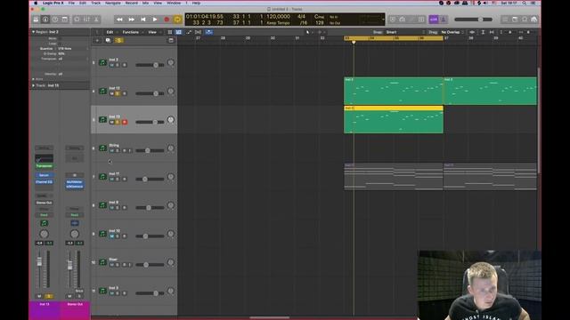
Task: Disable record on selected Inst 13 track
Action: [125, 123]
